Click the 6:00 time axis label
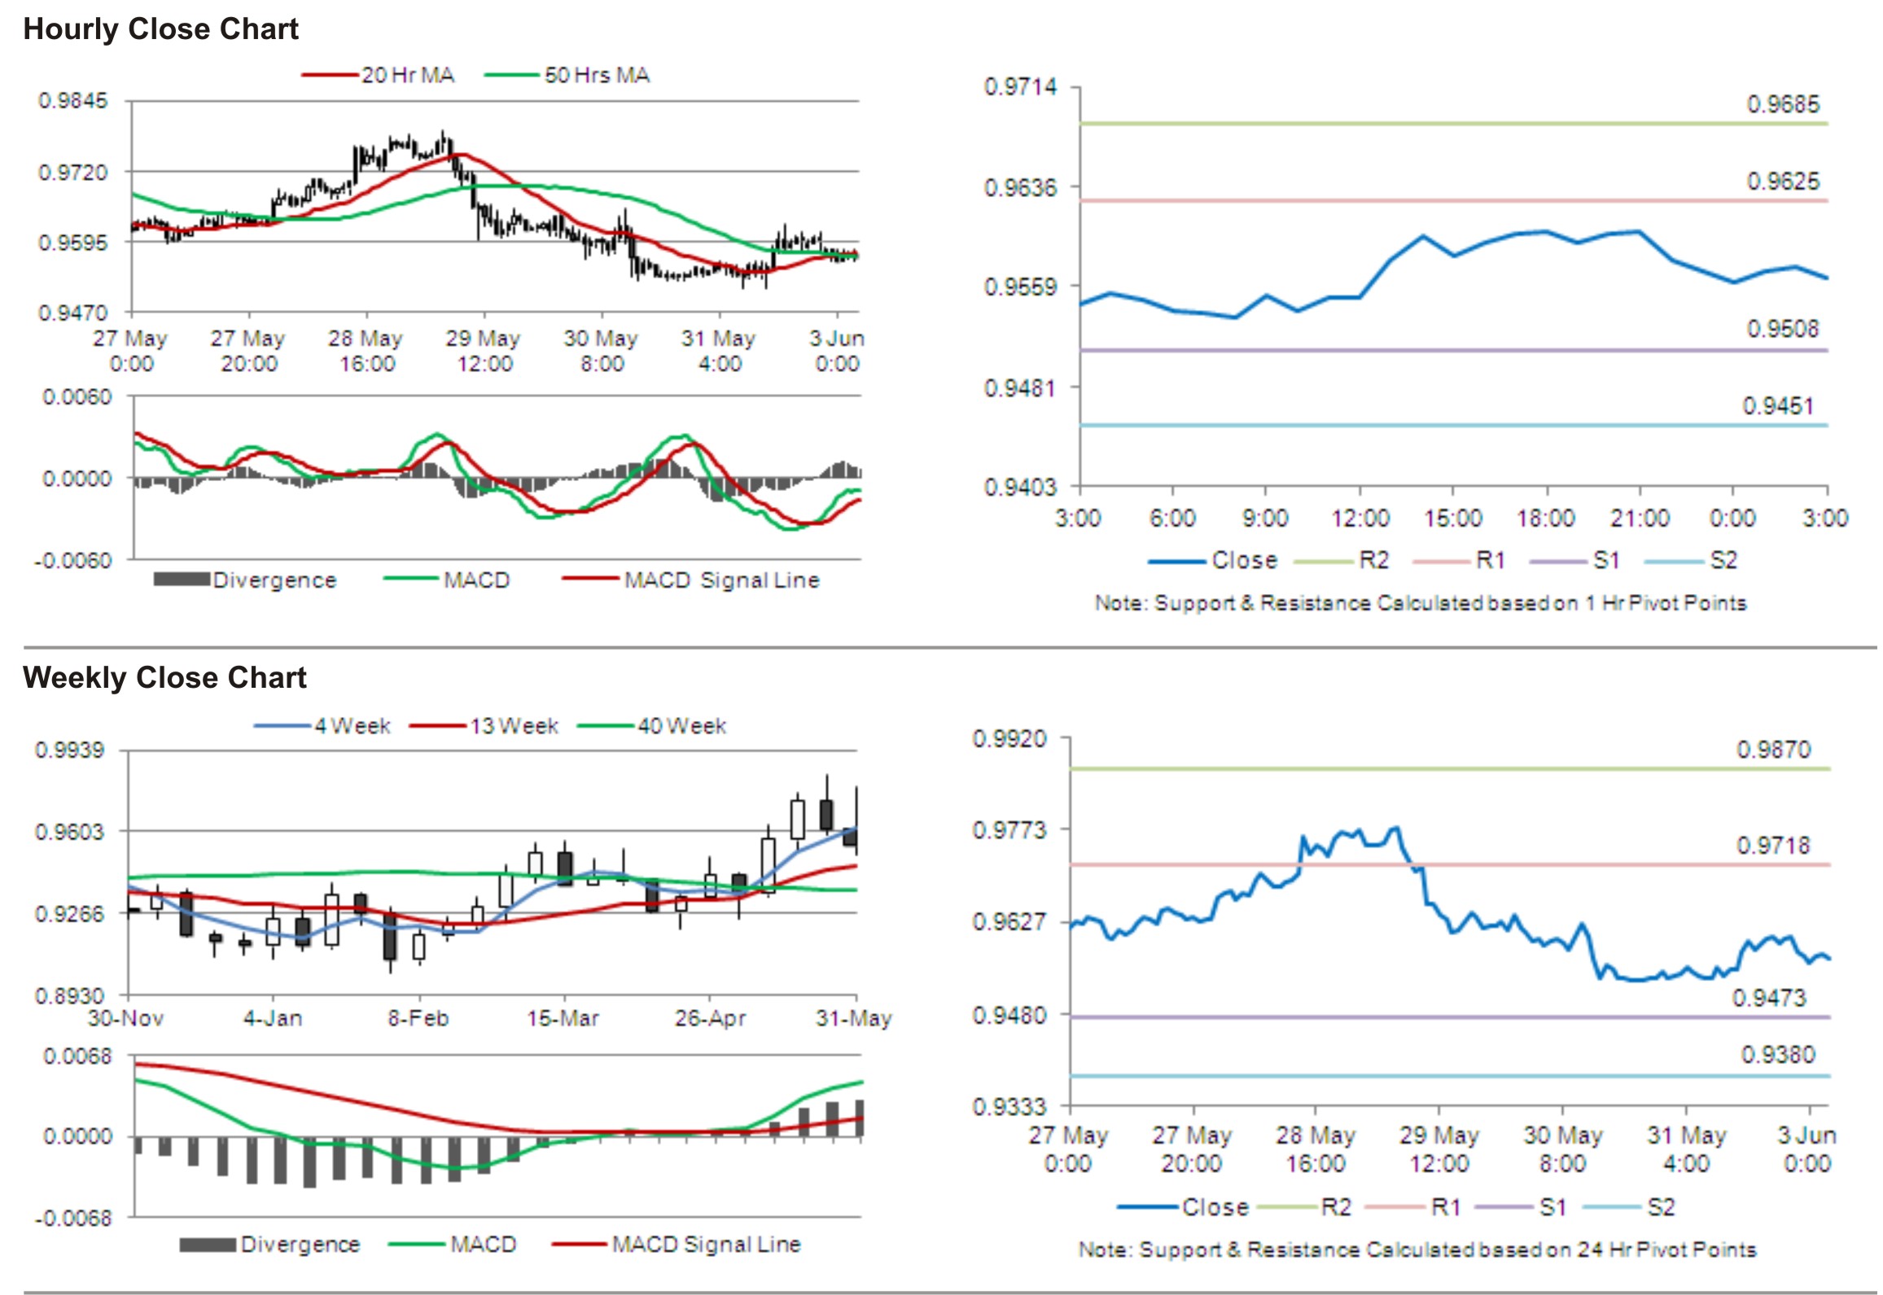Image resolution: width=1883 pixels, height=1295 pixels. [x=1172, y=518]
